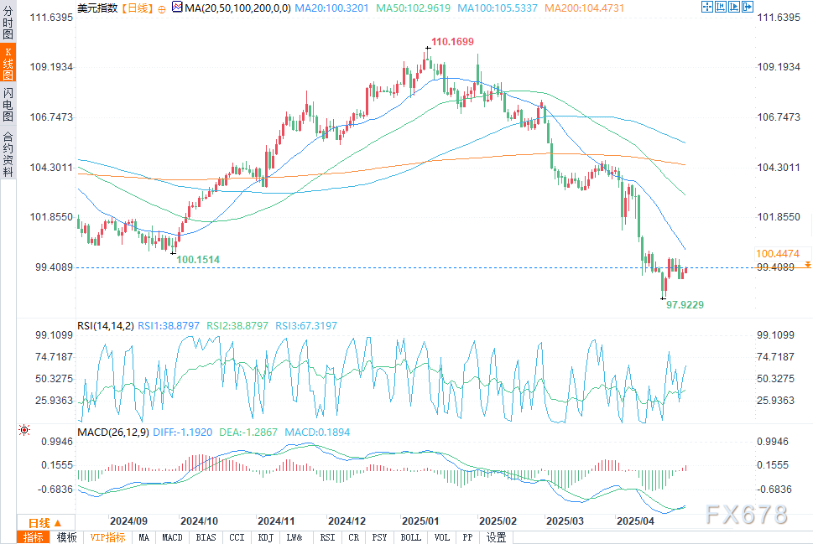
Task: Click the orange arrow marker under 100.4474
Action: [x=807, y=264]
